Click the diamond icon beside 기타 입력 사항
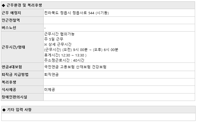 coord(4,110)
